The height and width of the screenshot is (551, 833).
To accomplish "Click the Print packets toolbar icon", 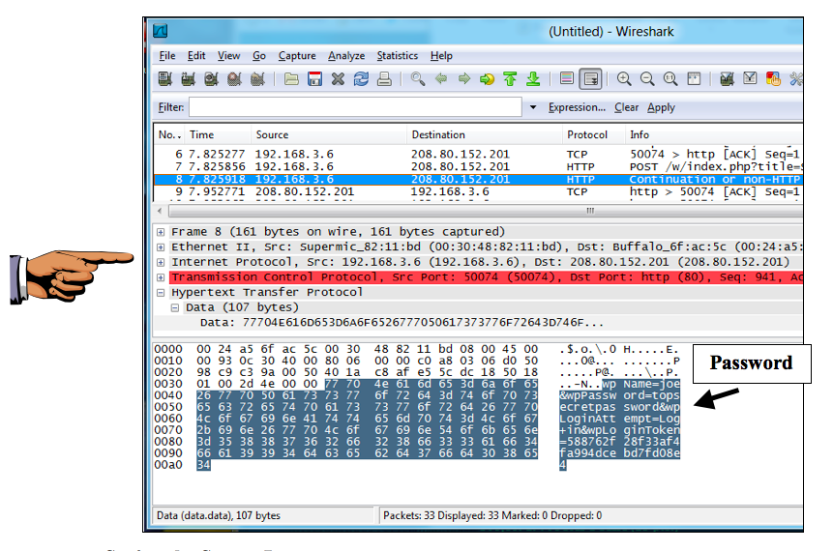I will click(x=384, y=79).
